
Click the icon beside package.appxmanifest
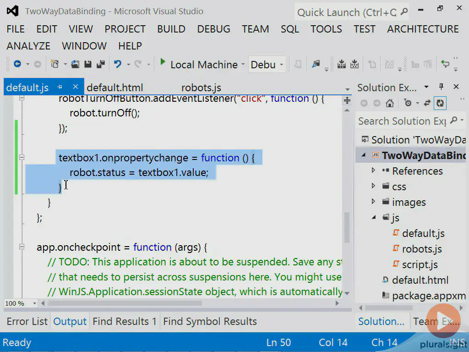coord(386,296)
